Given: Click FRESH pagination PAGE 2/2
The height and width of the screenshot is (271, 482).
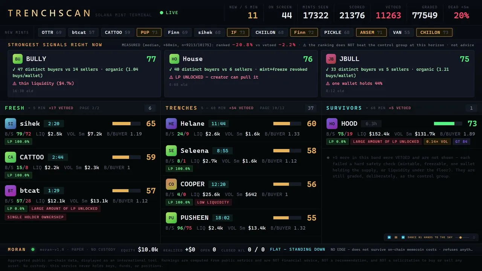Looking at the screenshot, I should pyautogui.click(x=90, y=108).
